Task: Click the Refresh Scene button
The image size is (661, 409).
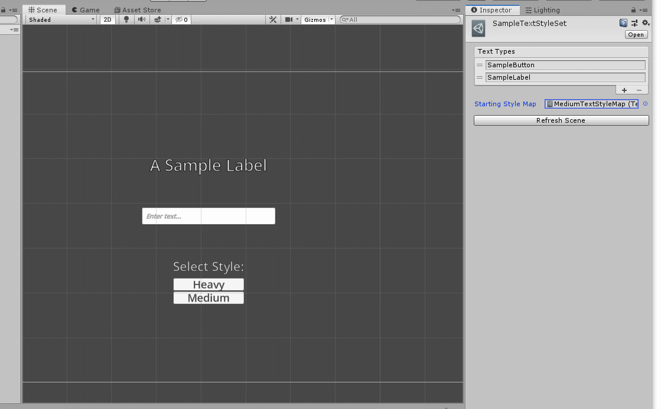Action: click(x=561, y=120)
